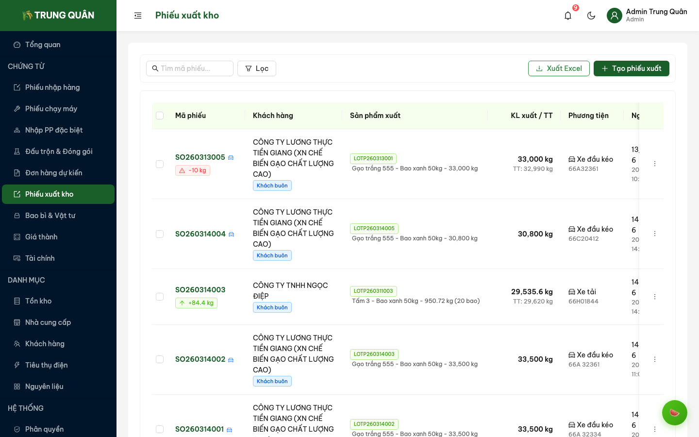Go to Tồn kho in sidebar
This screenshot has height=437, width=699.
(38, 301)
